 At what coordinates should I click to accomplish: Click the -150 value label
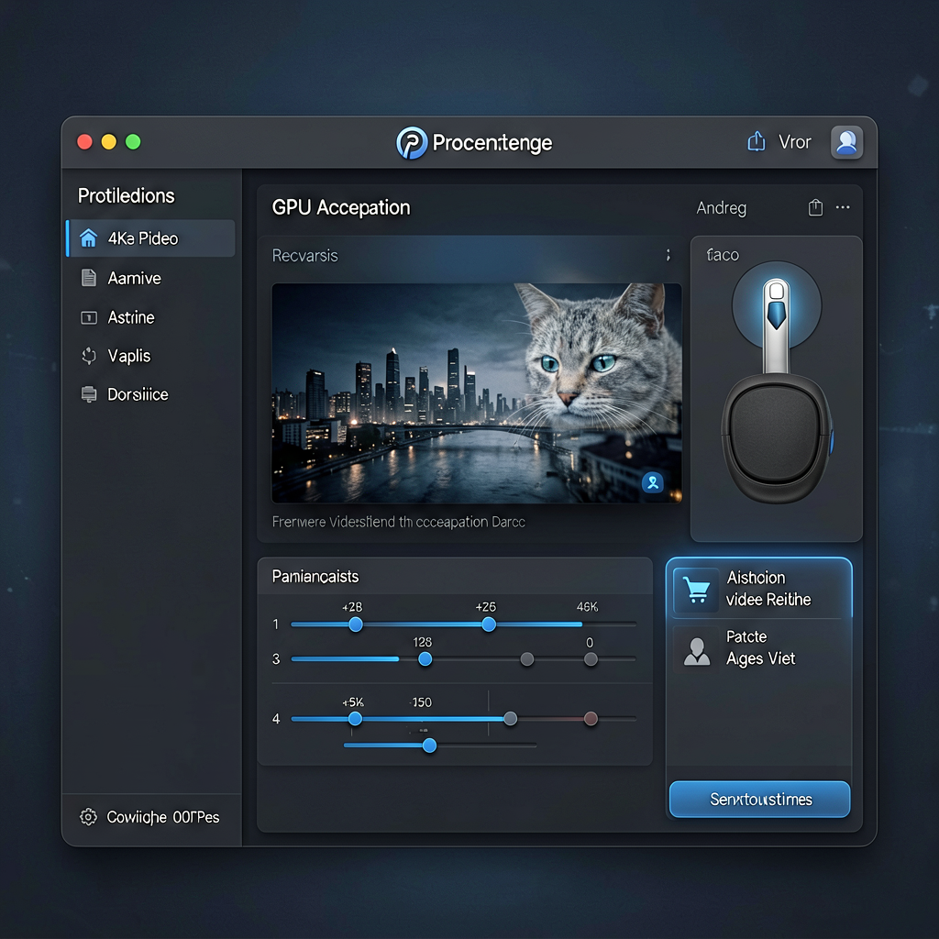pyautogui.click(x=420, y=702)
